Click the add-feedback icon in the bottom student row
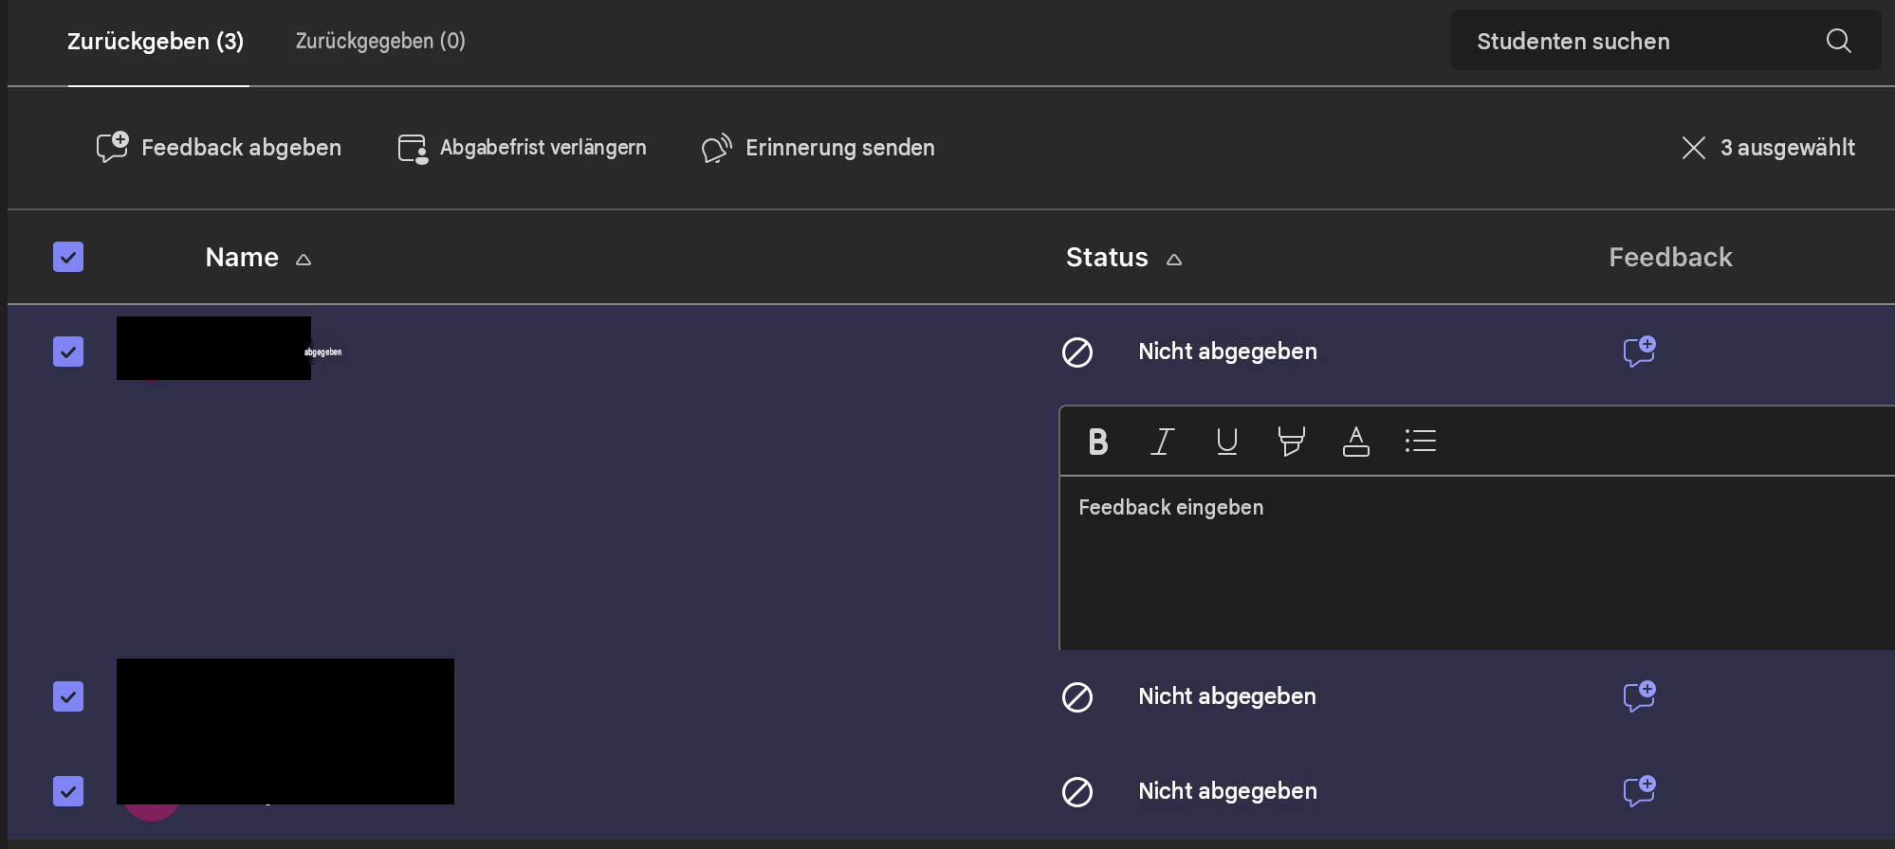 [x=1639, y=791]
